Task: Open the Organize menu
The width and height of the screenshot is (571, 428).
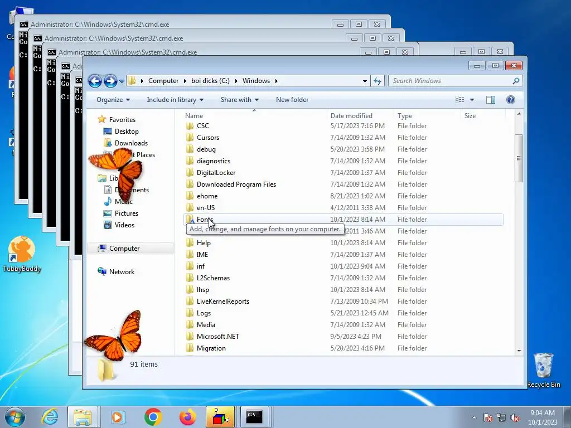Action: (x=113, y=100)
